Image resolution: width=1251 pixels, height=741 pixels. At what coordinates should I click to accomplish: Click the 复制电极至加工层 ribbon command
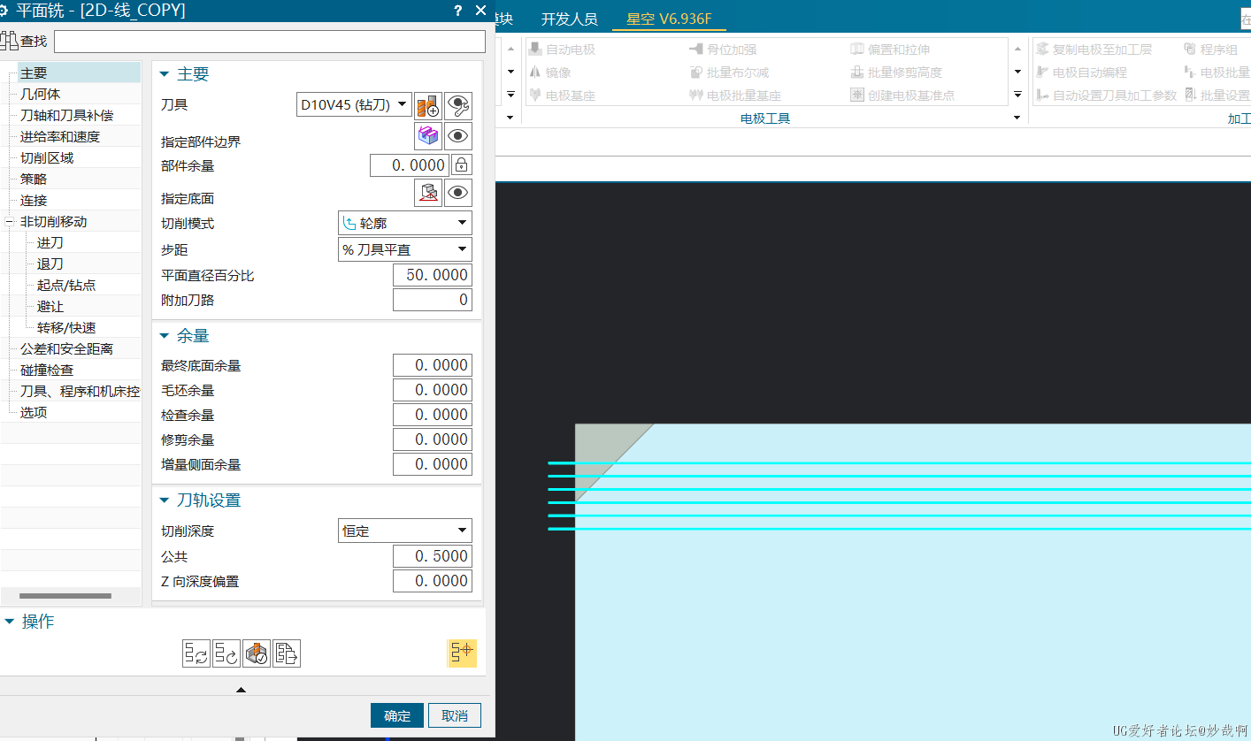click(1094, 50)
